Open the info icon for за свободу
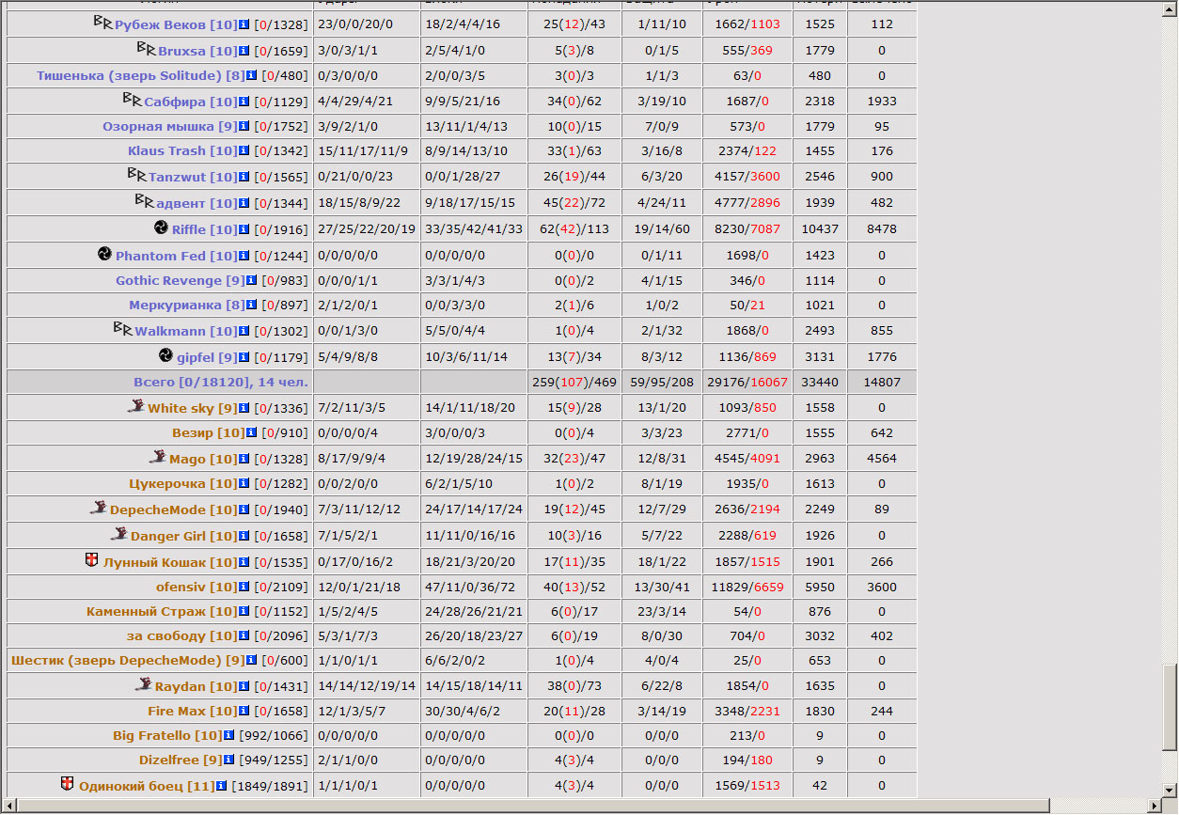The image size is (1179, 815). [x=244, y=636]
